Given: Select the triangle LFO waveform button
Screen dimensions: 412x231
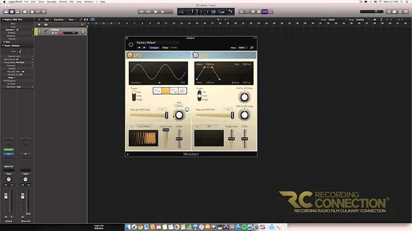Looking at the screenshot, I should (157, 91).
